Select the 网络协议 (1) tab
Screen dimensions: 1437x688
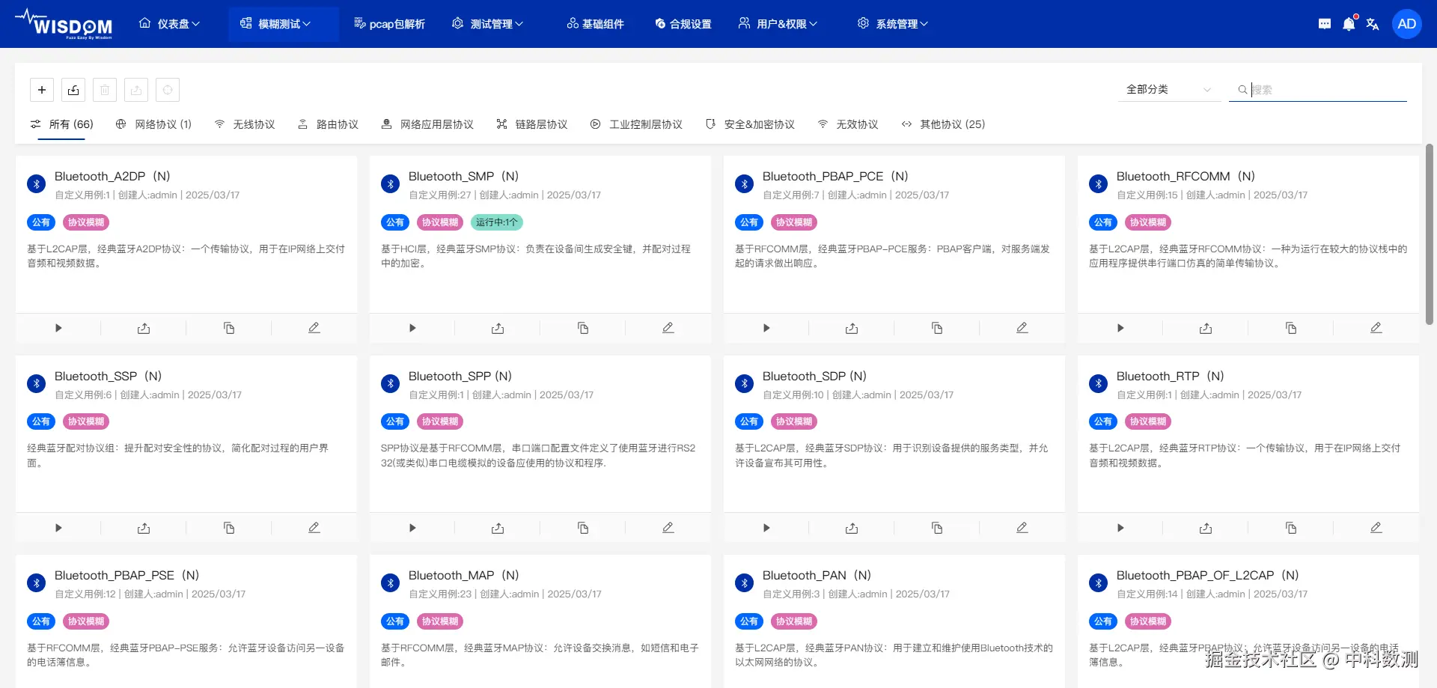tap(154, 124)
